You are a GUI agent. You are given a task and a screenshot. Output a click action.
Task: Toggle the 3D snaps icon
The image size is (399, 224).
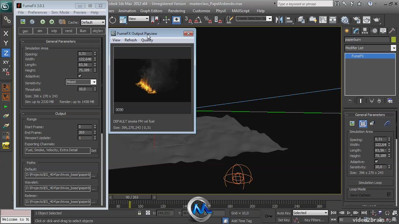(188, 20)
